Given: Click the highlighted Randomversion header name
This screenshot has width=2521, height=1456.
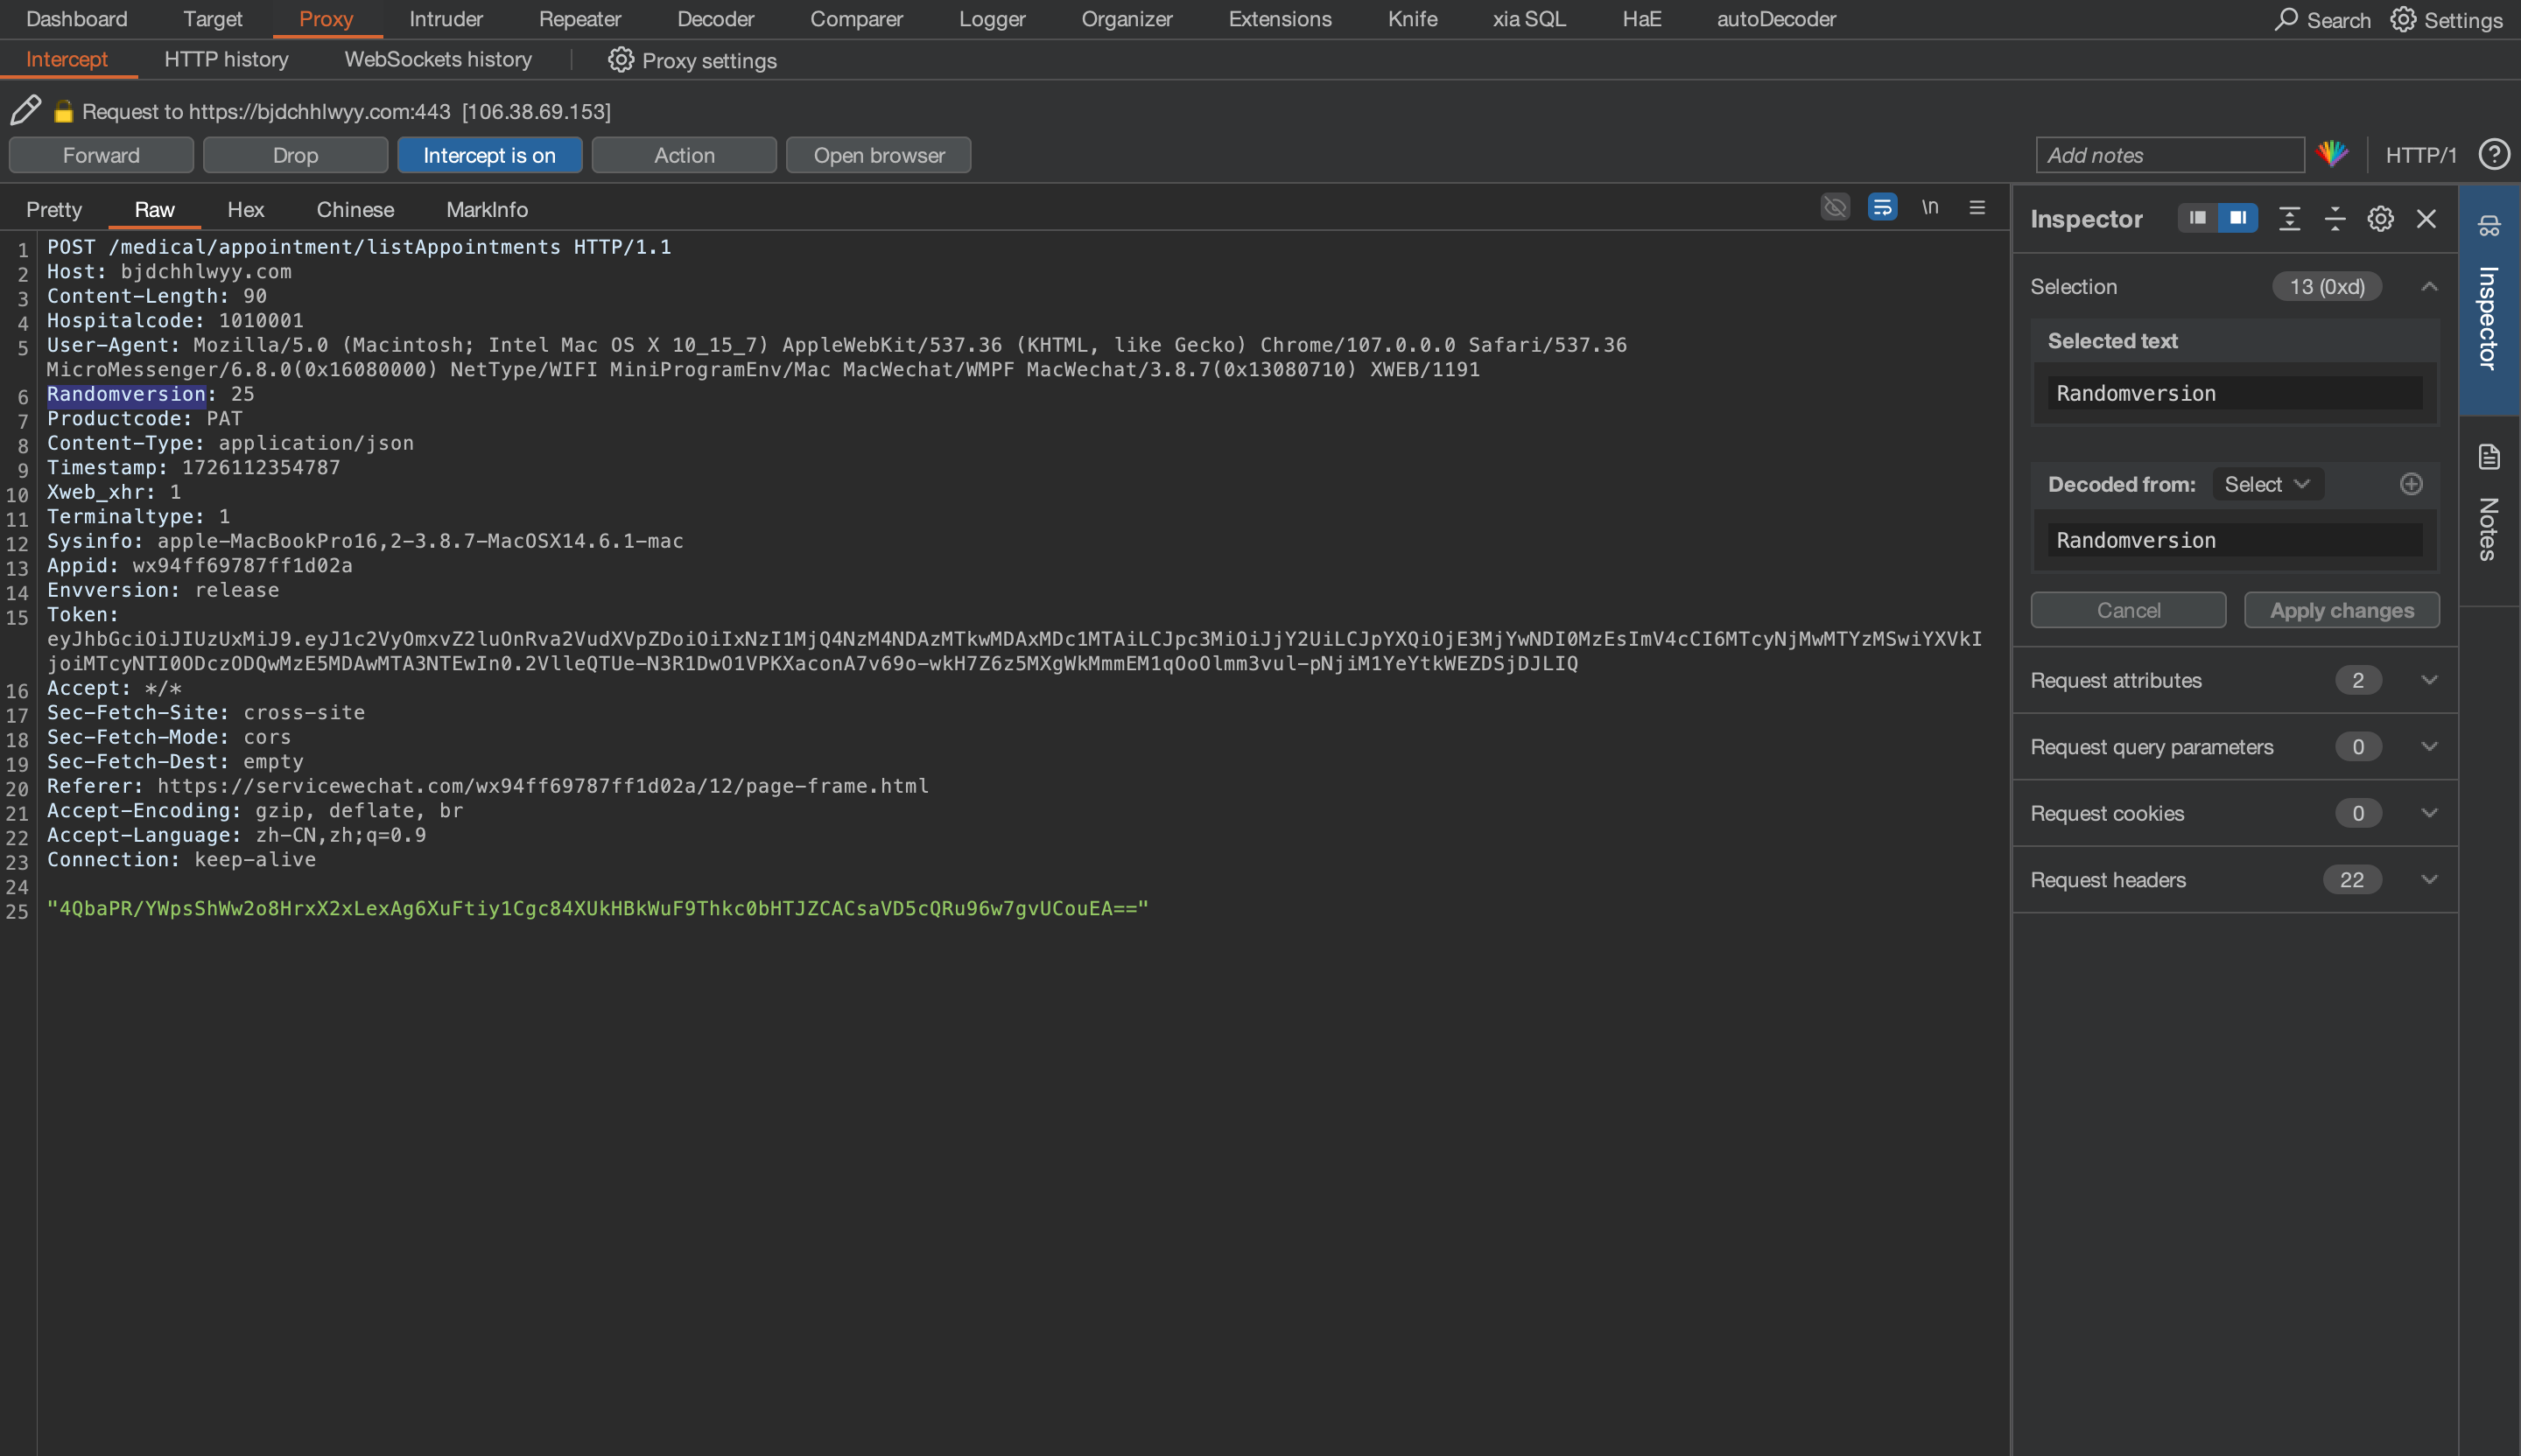Looking at the screenshot, I should 126,394.
